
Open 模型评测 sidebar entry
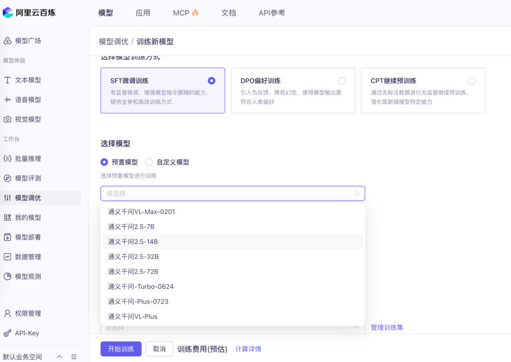28,178
